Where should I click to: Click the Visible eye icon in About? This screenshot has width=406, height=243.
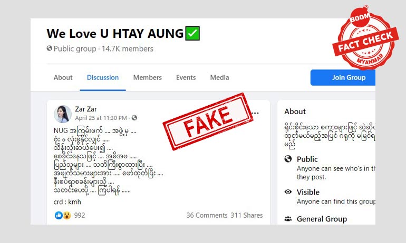(288, 192)
